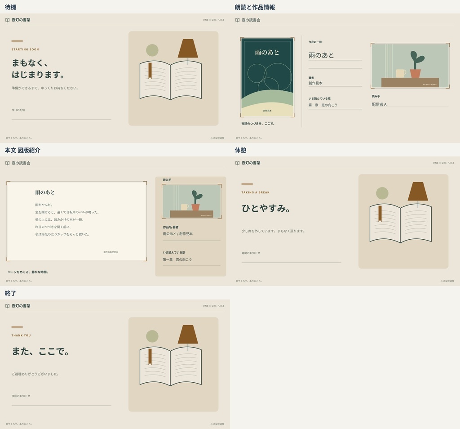Screen dimensions: 460x429
Task: Click 夜灯の書架 in the 終了 panel header
Action: pyautogui.click(x=21, y=306)
